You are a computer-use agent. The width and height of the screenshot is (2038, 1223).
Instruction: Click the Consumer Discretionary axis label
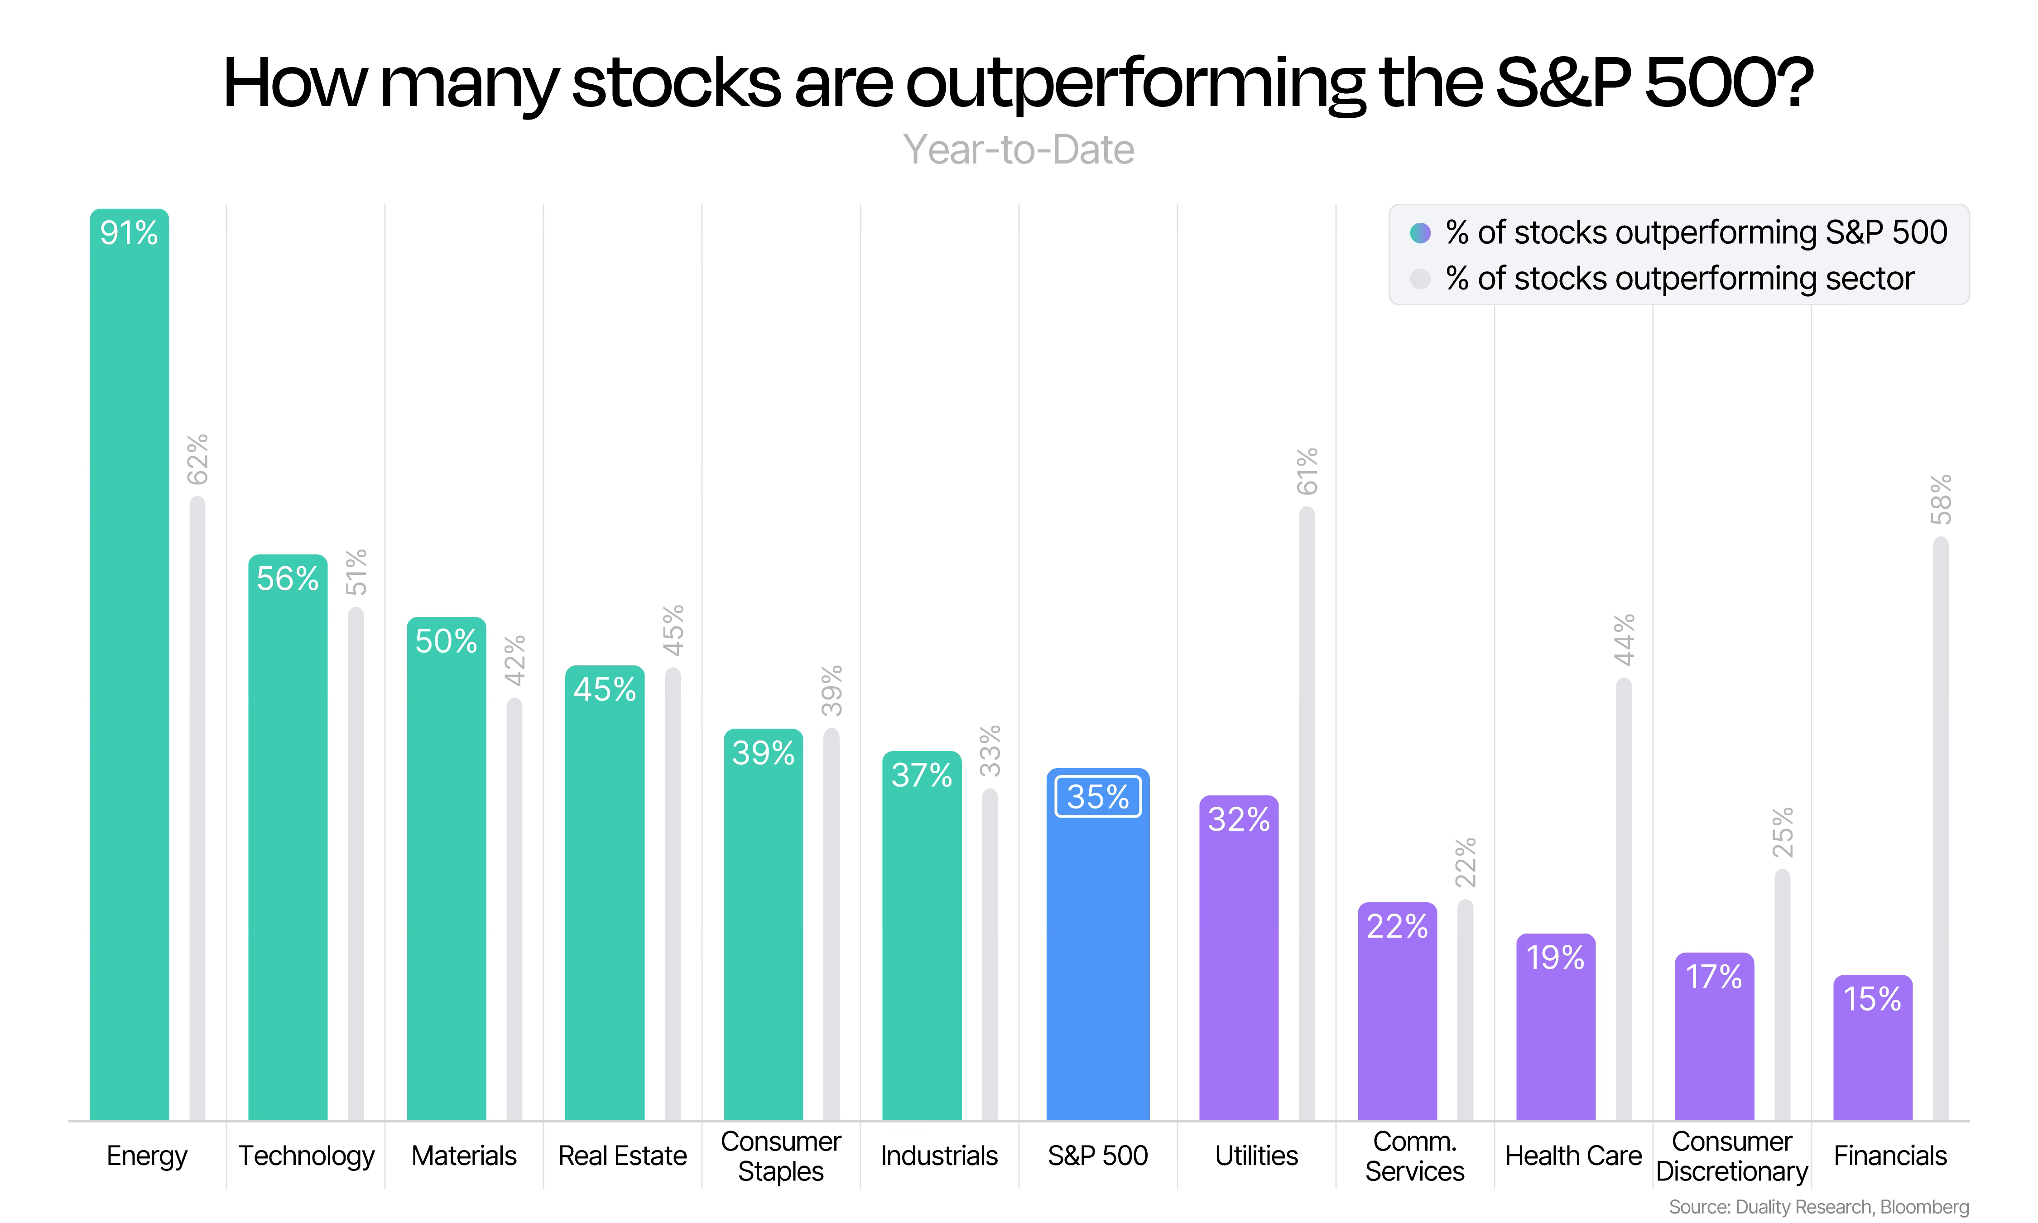(1731, 1156)
